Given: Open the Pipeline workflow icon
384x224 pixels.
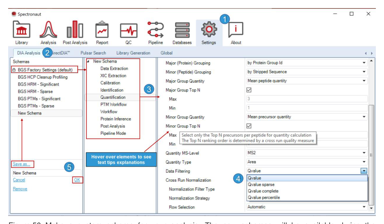Looking at the screenshot, I should pyautogui.click(x=155, y=29).
